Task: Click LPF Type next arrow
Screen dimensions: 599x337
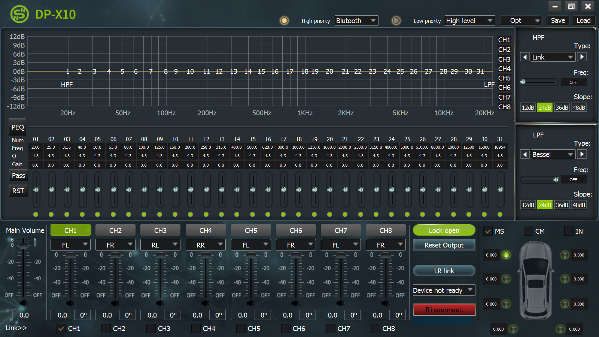Action: click(x=581, y=154)
